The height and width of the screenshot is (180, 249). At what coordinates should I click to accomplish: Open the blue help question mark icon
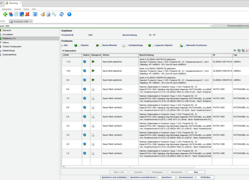pyautogui.click(x=69, y=14)
